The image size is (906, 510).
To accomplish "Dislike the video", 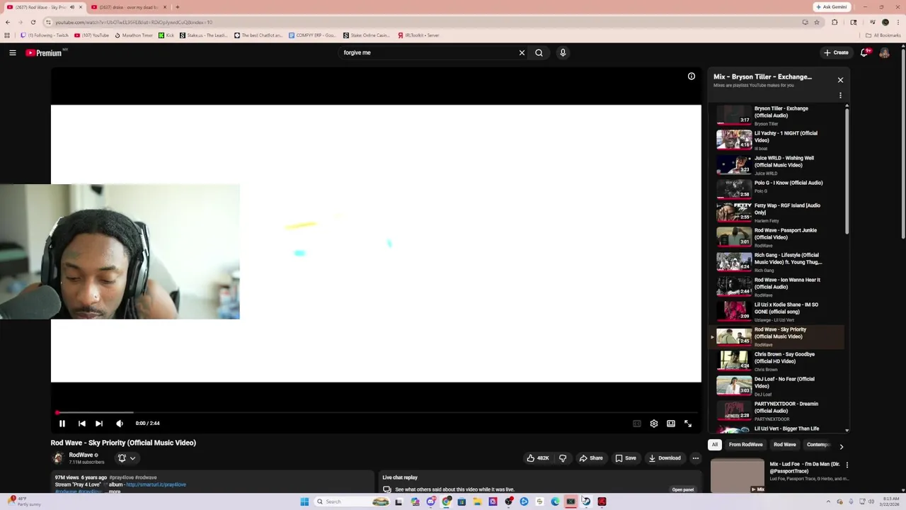I will pos(563,458).
